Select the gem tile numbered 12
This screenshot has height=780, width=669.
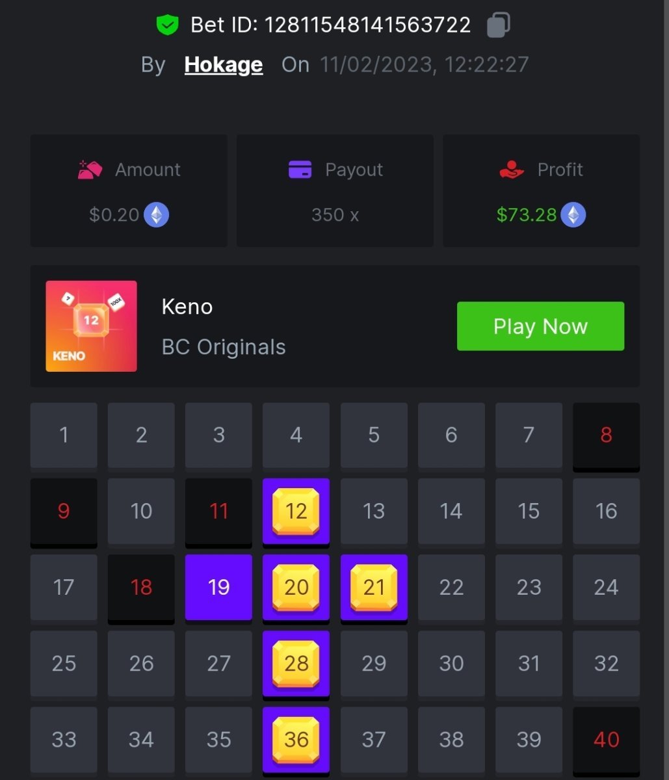[296, 512]
